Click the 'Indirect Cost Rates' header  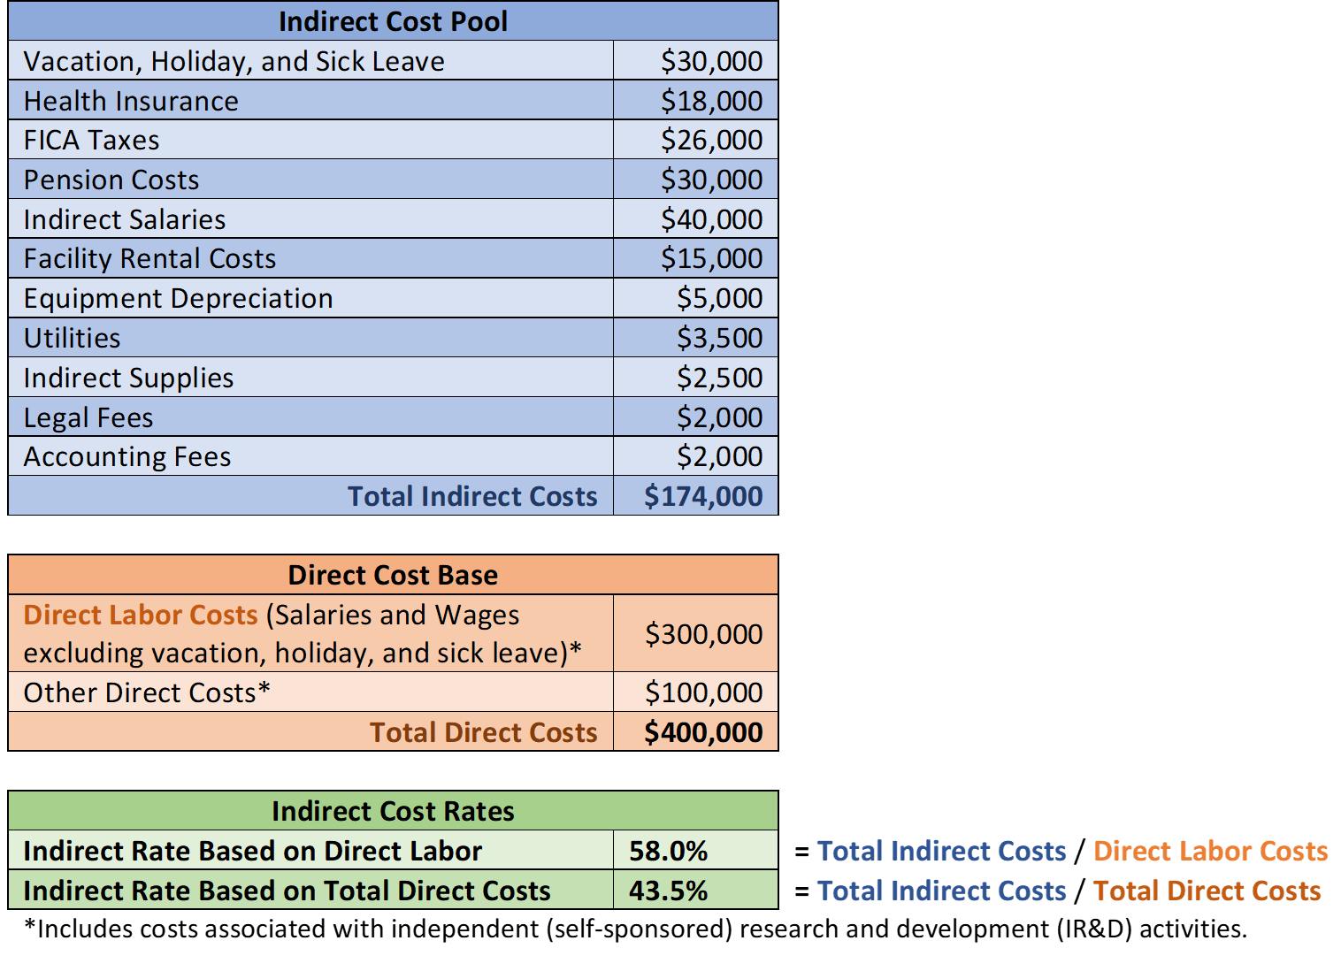pyautogui.click(x=393, y=810)
